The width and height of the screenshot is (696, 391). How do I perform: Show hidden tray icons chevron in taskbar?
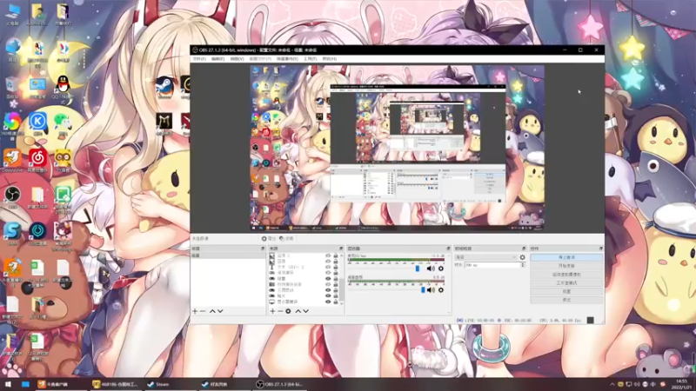point(612,384)
